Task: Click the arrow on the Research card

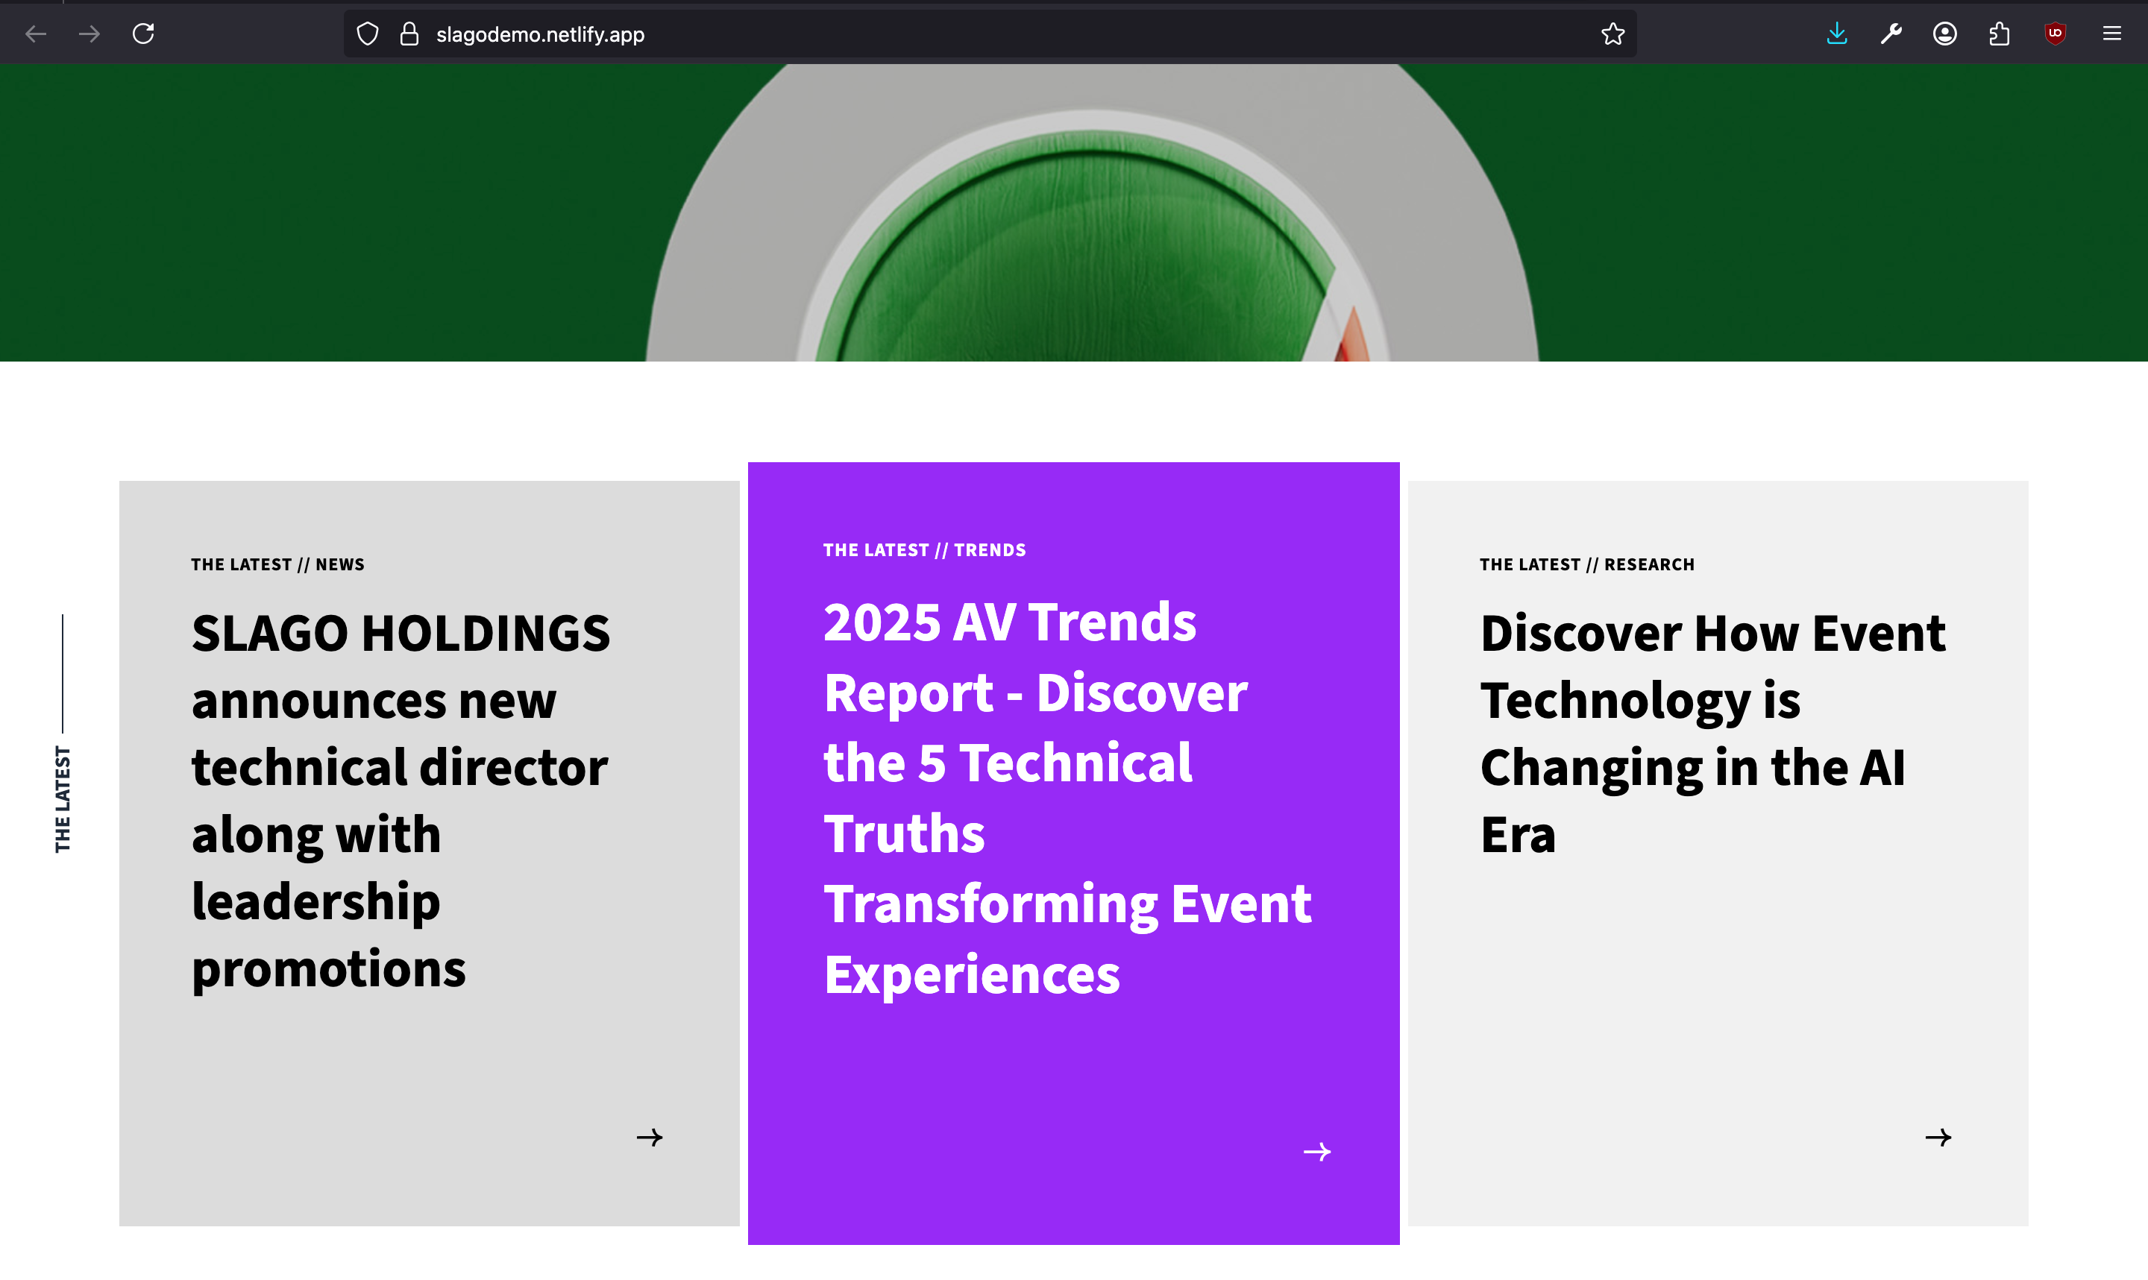Action: tap(1938, 1138)
